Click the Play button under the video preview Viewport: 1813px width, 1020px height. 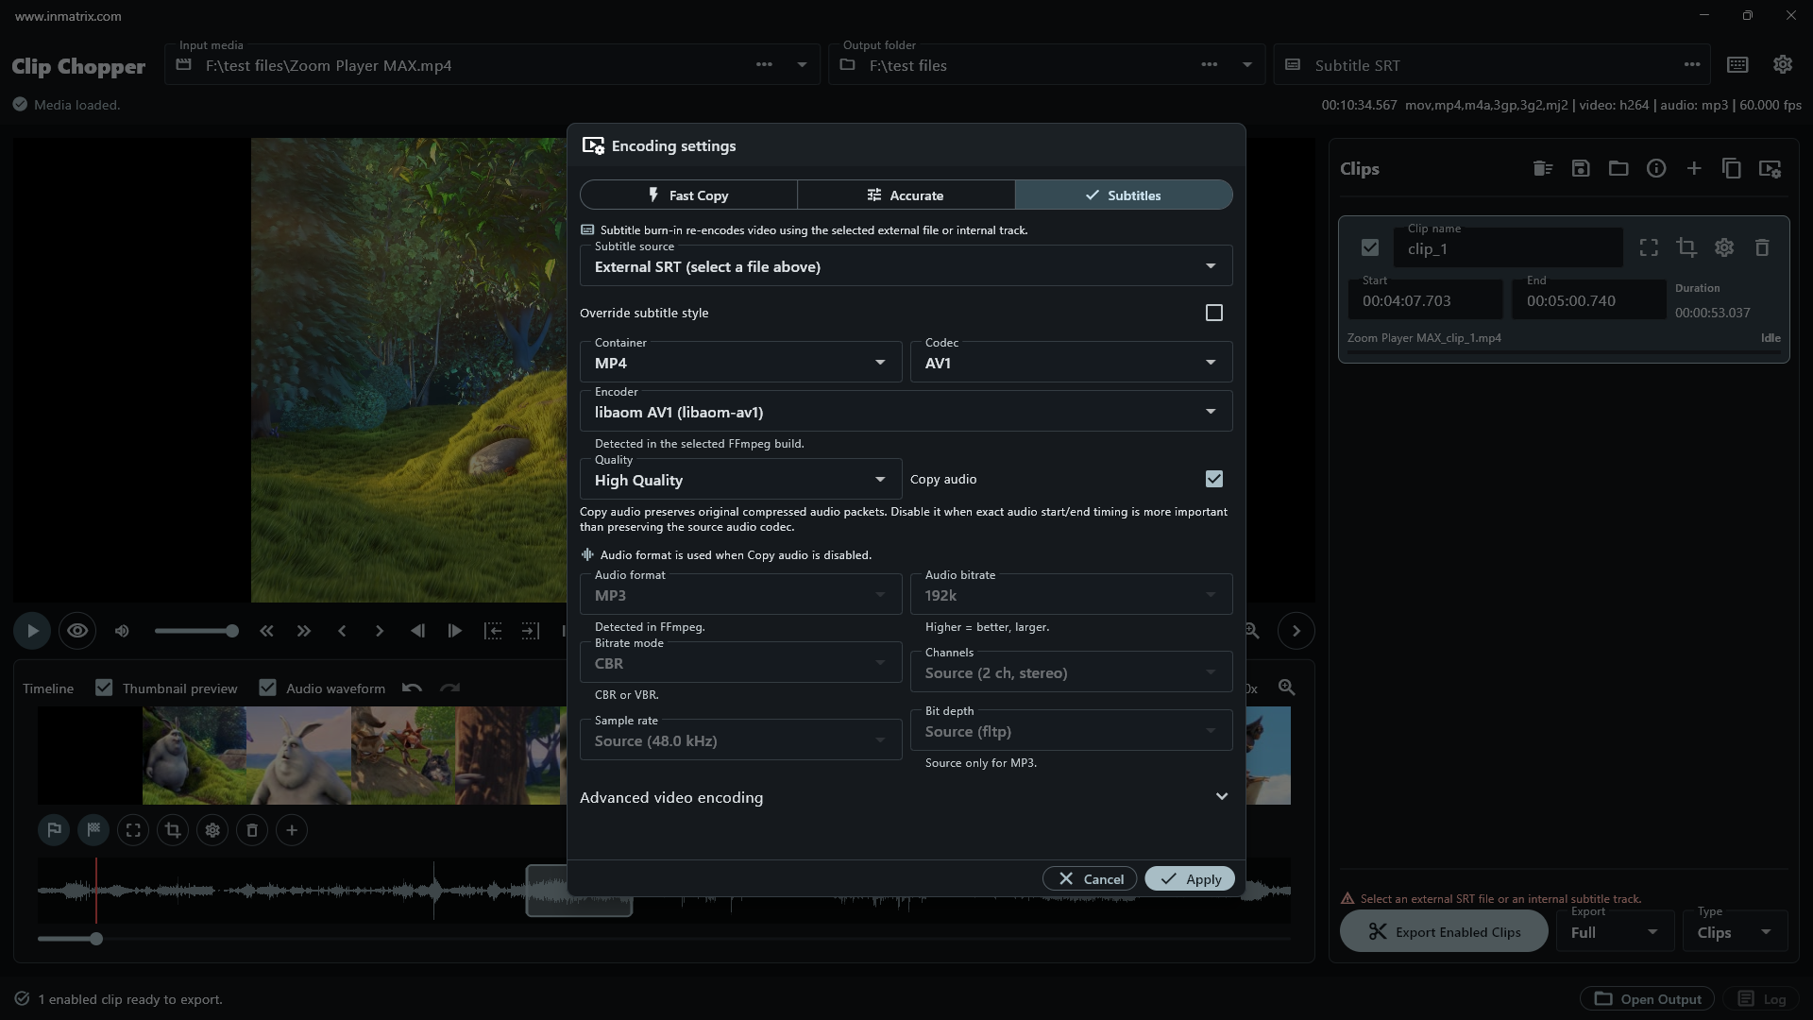click(32, 631)
